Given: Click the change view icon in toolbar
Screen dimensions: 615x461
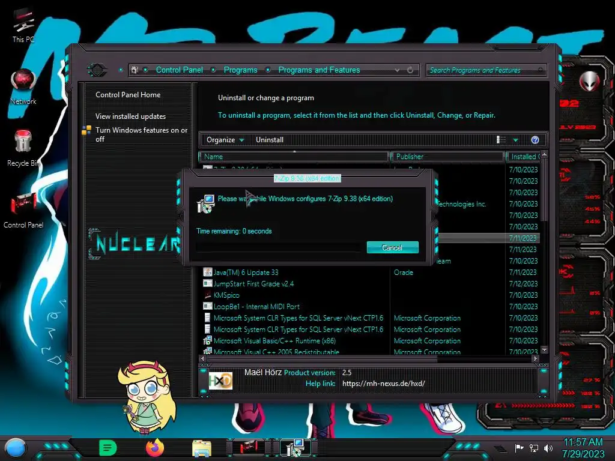Looking at the screenshot, I should [x=501, y=140].
